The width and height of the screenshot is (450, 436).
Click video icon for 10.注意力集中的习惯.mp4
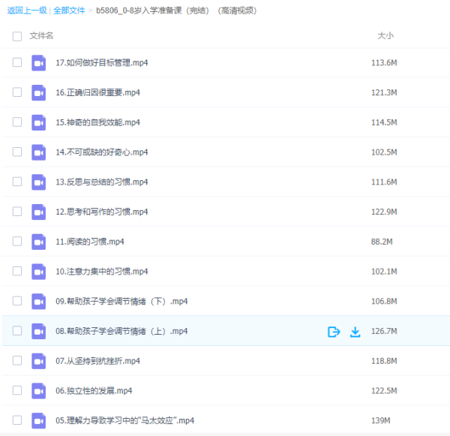click(x=39, y=272)
